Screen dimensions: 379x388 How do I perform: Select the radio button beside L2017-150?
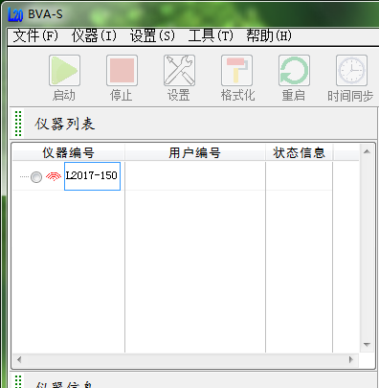[36, 177]
